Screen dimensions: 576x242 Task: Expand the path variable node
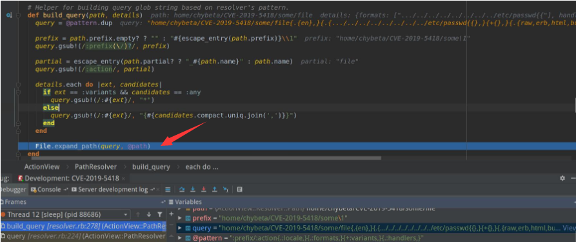(x=179, y=208)
